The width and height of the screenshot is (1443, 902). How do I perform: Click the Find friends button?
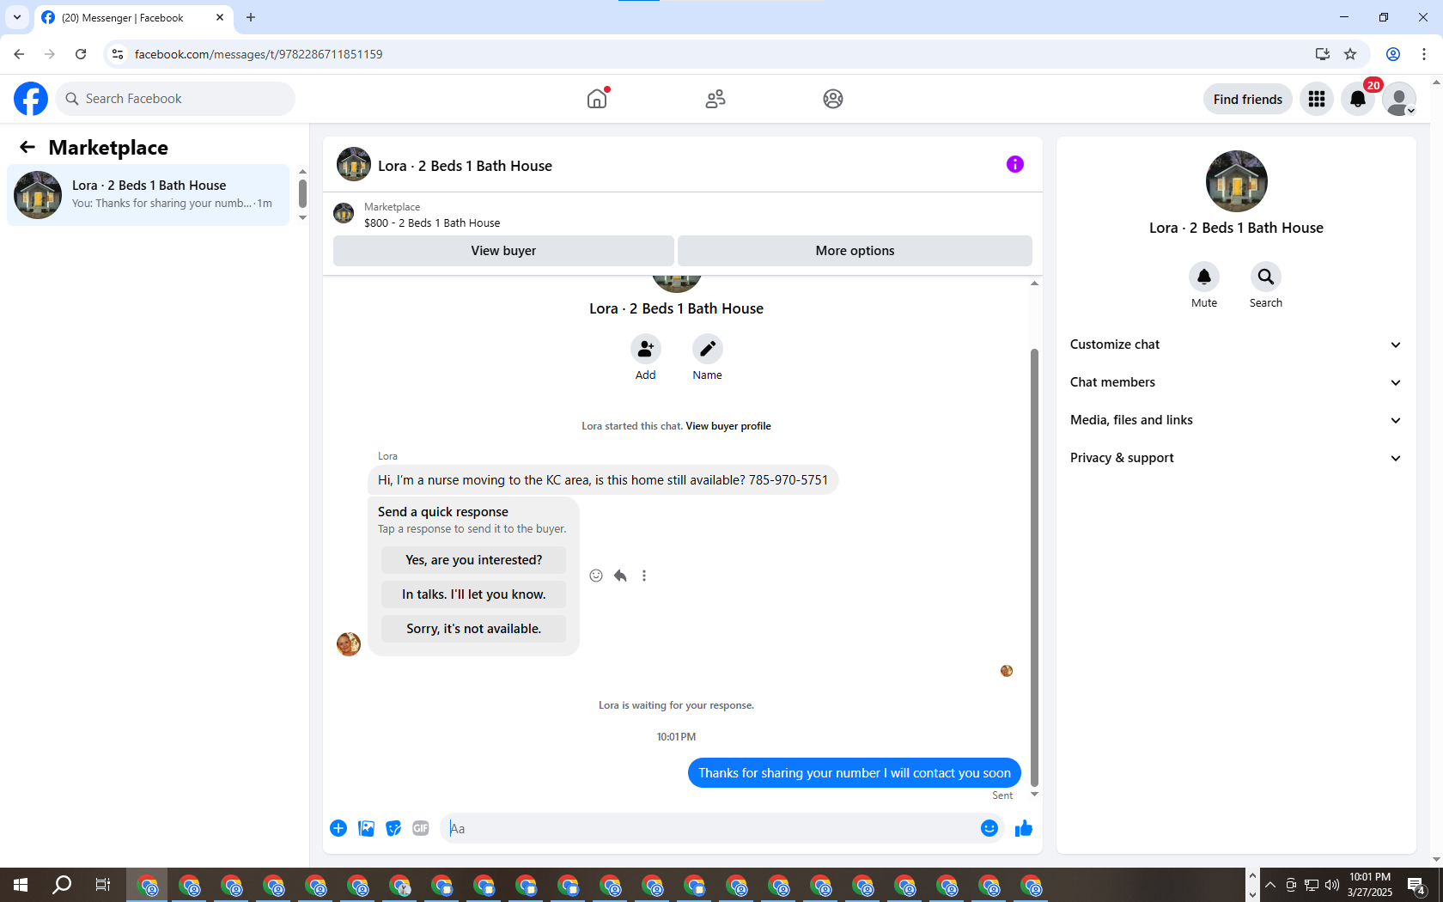1248,99
